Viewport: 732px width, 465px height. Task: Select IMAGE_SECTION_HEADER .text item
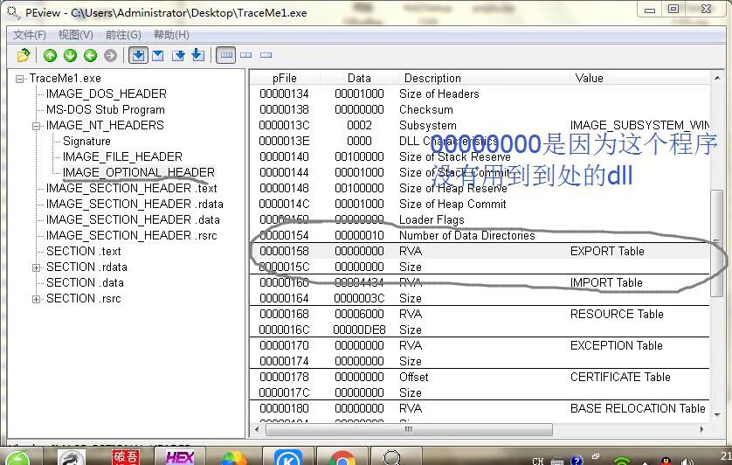tap(131, 188)
